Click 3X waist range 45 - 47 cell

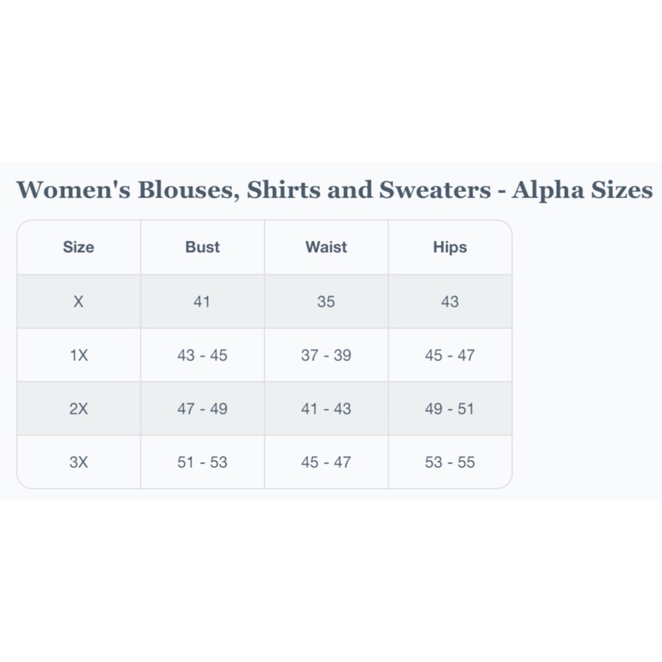tap(326, 462)
